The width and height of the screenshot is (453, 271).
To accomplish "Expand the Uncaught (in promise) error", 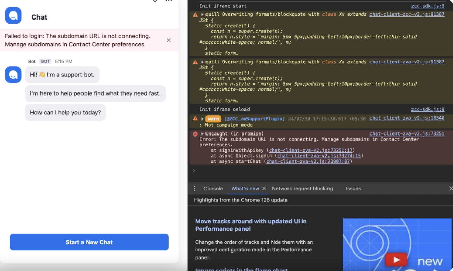I will (x=202, y=133).
